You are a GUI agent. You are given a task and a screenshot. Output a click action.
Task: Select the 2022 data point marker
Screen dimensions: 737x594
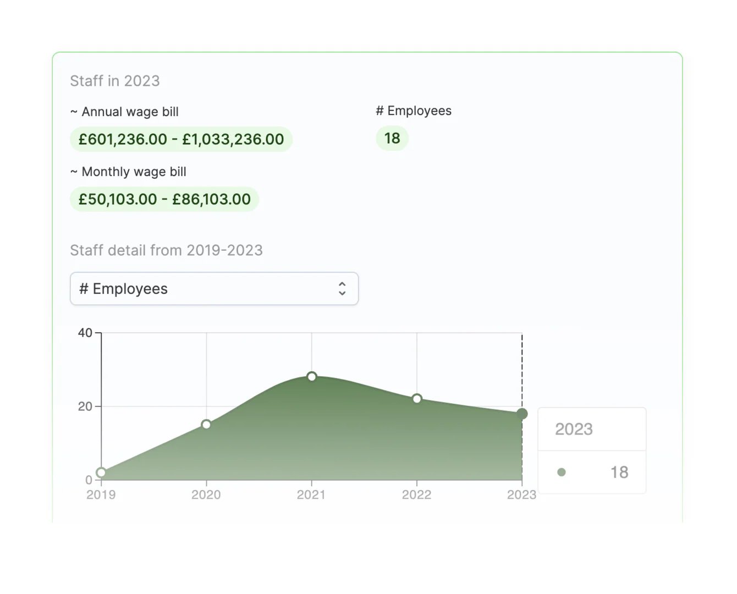click(417, 399)
